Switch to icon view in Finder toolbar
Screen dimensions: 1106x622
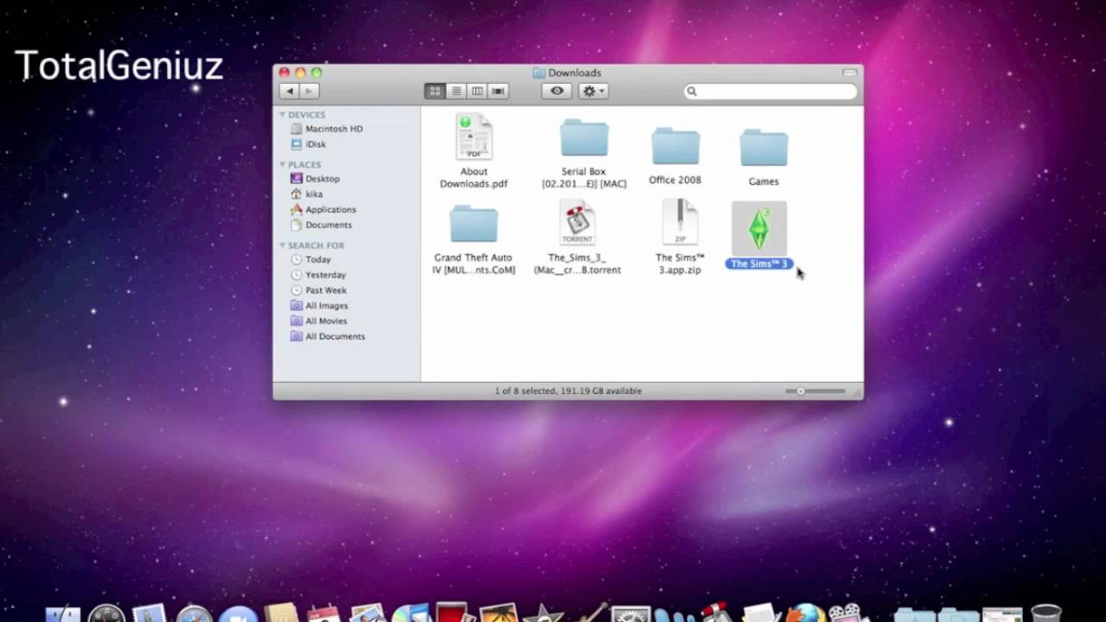click(x=435, y=91)
